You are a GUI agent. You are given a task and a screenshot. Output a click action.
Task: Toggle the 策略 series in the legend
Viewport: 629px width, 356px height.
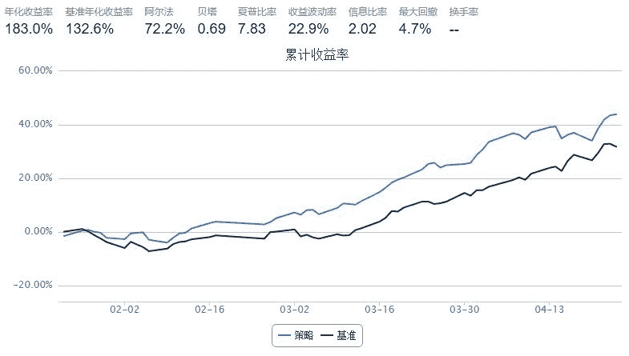pos(295,336)
